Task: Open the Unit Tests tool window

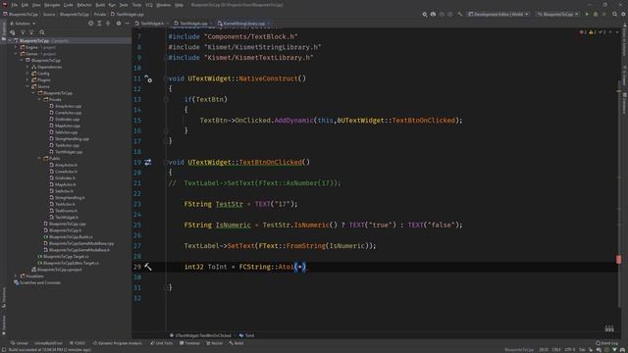Action: click(x=162, y=343)
